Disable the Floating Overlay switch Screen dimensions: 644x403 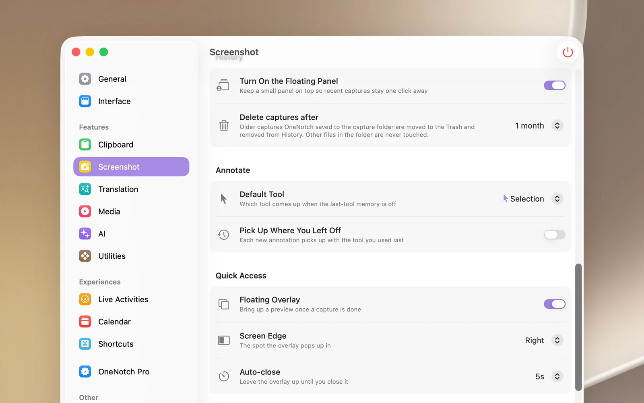click(x=555, y=304)
